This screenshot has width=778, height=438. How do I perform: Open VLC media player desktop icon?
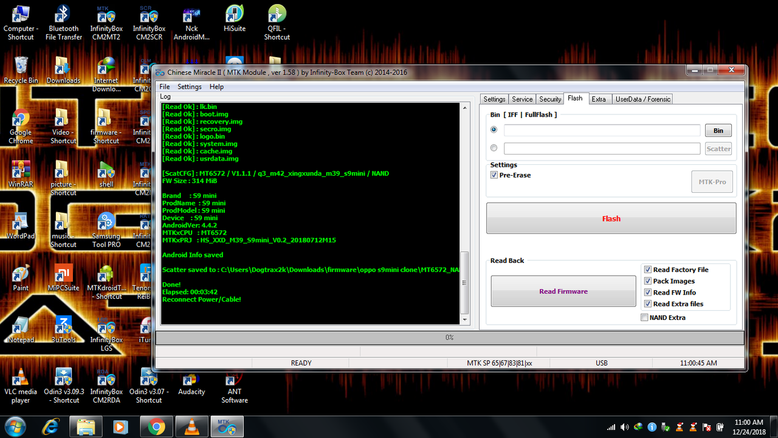(x=21, y=386)
